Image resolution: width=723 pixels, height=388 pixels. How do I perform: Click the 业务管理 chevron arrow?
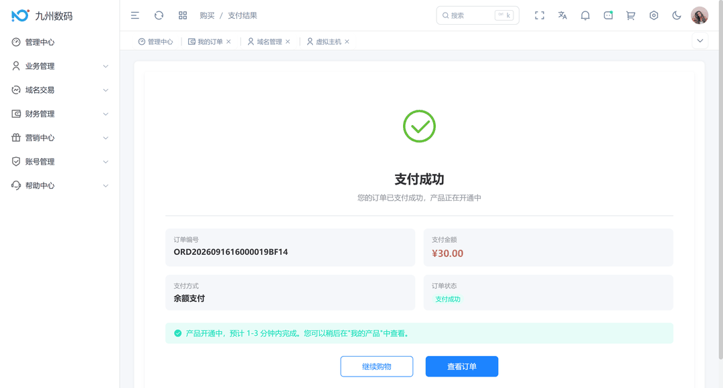[106, 66]
